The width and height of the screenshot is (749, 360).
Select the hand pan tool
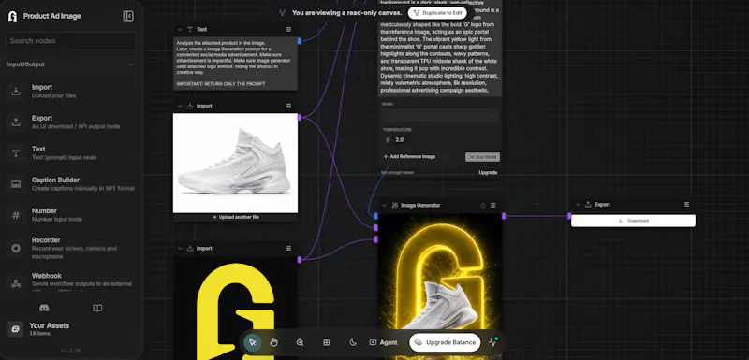(x=273, y=342)
